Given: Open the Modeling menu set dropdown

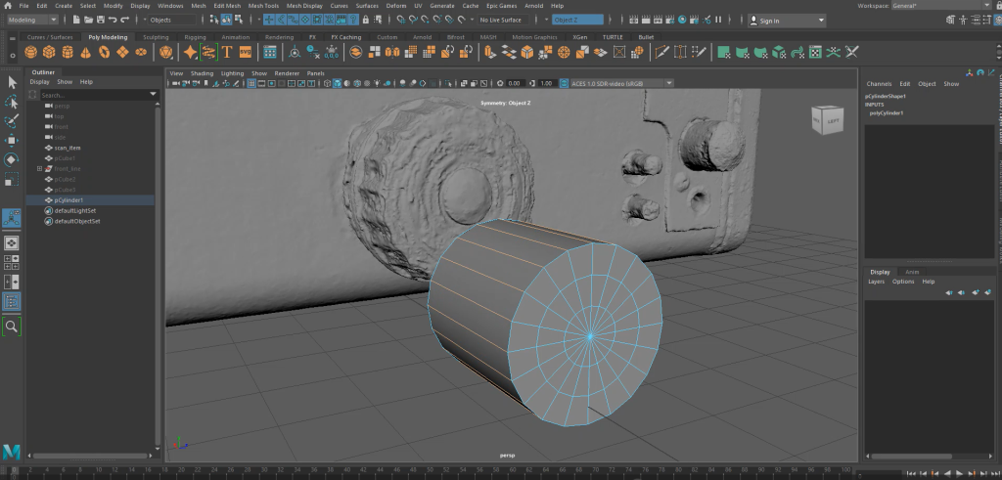Looking at the screenshot, I should tap(32, 20).
